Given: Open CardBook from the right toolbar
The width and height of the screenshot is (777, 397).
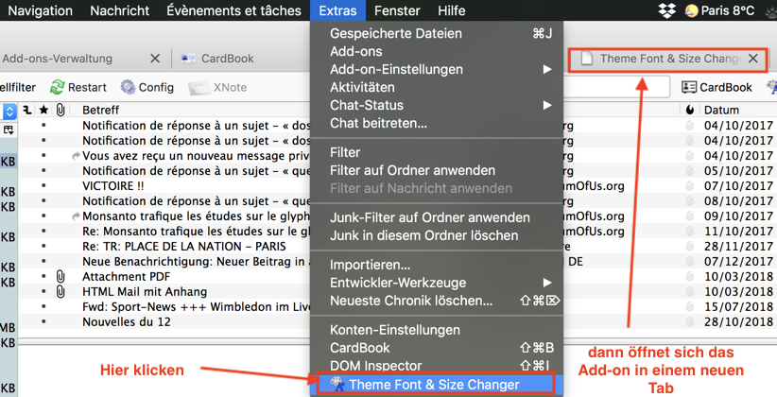Looking at the screenshot, I should pos(717,87).
